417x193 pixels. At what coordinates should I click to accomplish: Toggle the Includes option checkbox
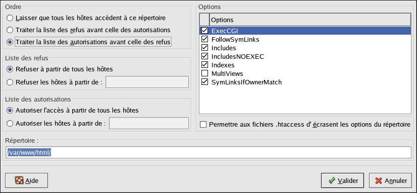coord(205,48)
